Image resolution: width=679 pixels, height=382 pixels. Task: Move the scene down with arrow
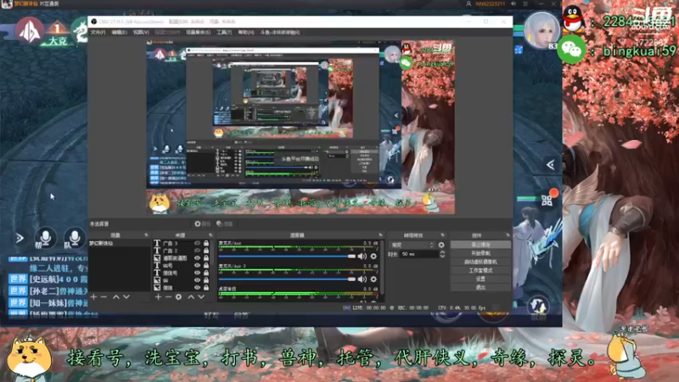(x=126, y=297)
